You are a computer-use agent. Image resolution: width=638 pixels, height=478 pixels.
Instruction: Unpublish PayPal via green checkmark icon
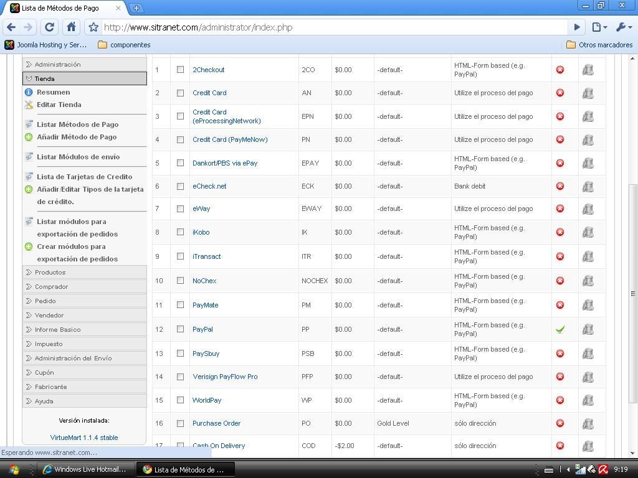560,329
